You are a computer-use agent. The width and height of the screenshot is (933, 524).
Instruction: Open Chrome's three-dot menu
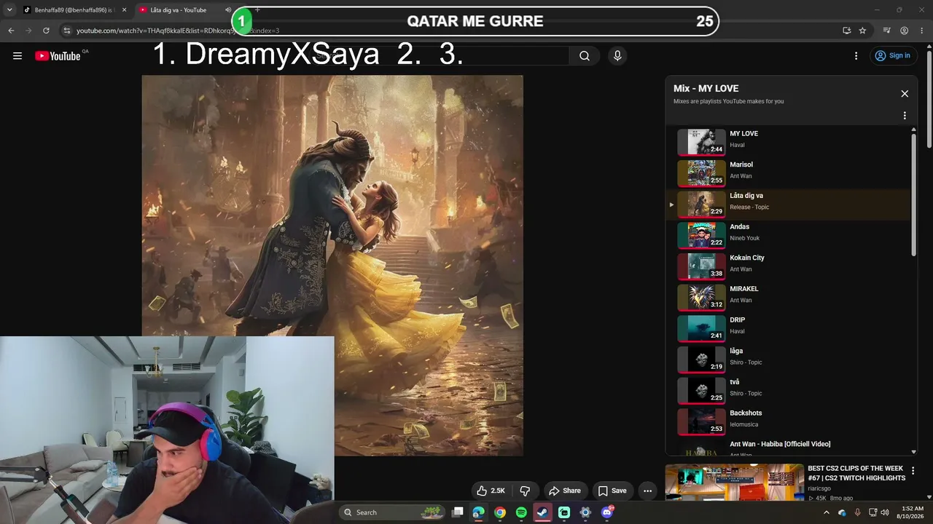921,31
